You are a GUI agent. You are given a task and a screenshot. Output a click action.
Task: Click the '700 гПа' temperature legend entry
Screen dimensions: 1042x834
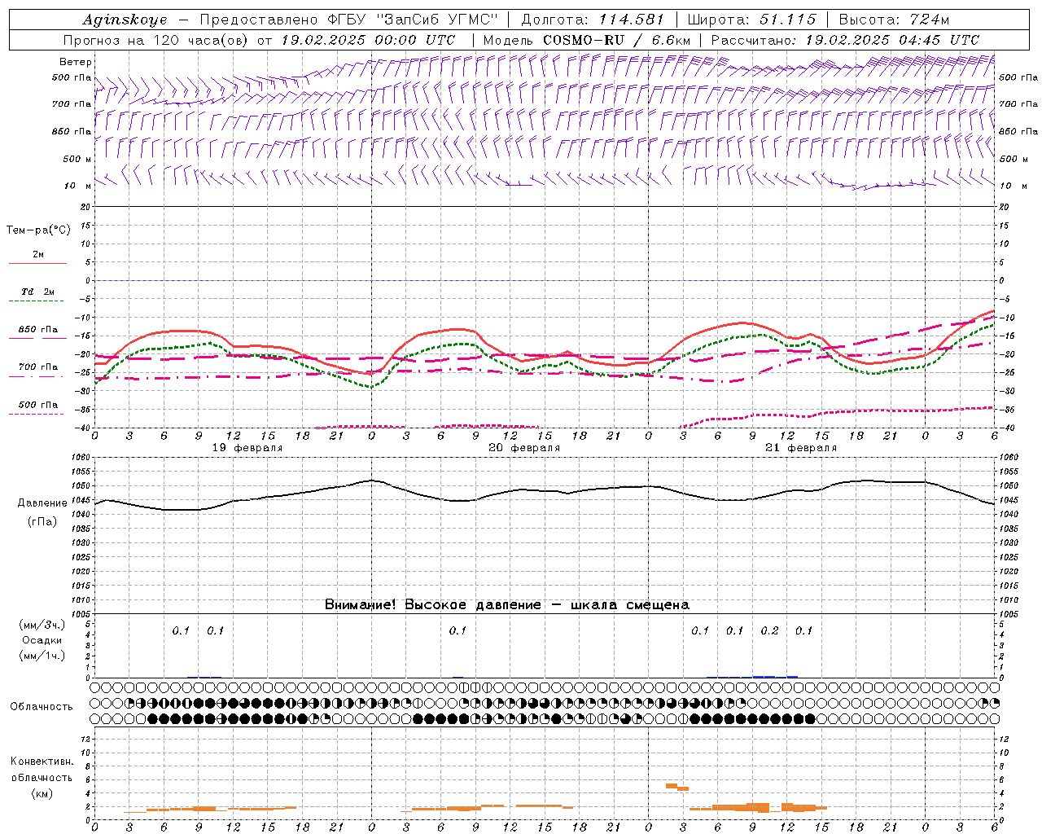pos(37,367)
